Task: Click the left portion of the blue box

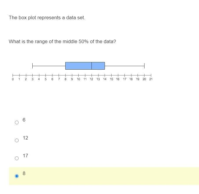Action: [78, 66]
